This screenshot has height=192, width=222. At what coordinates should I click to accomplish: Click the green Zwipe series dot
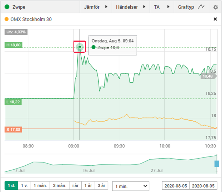pyautogui.click(x=7, y=7)
